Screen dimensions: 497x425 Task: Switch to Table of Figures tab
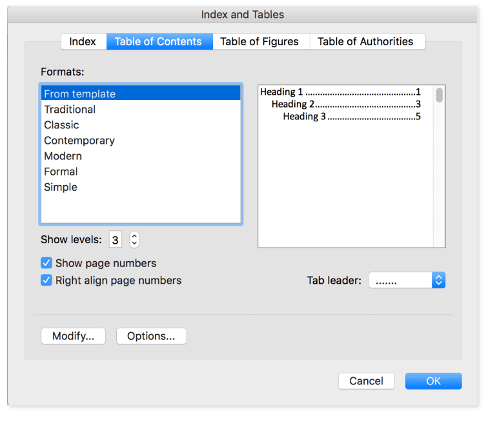259,41
